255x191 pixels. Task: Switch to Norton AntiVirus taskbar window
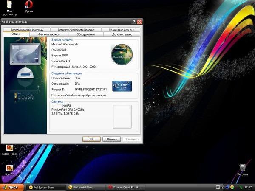(83, 187)
